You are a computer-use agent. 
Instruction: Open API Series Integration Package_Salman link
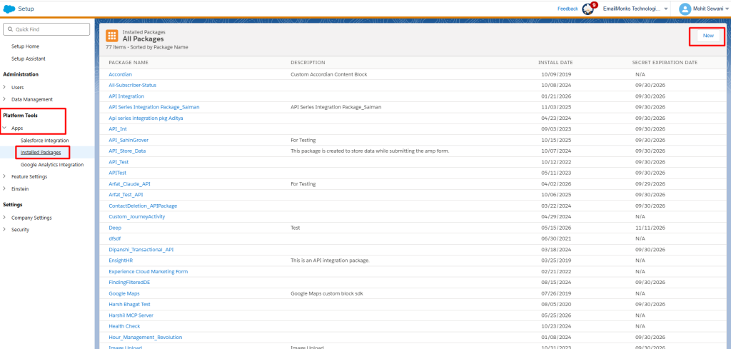pos(154,107)
